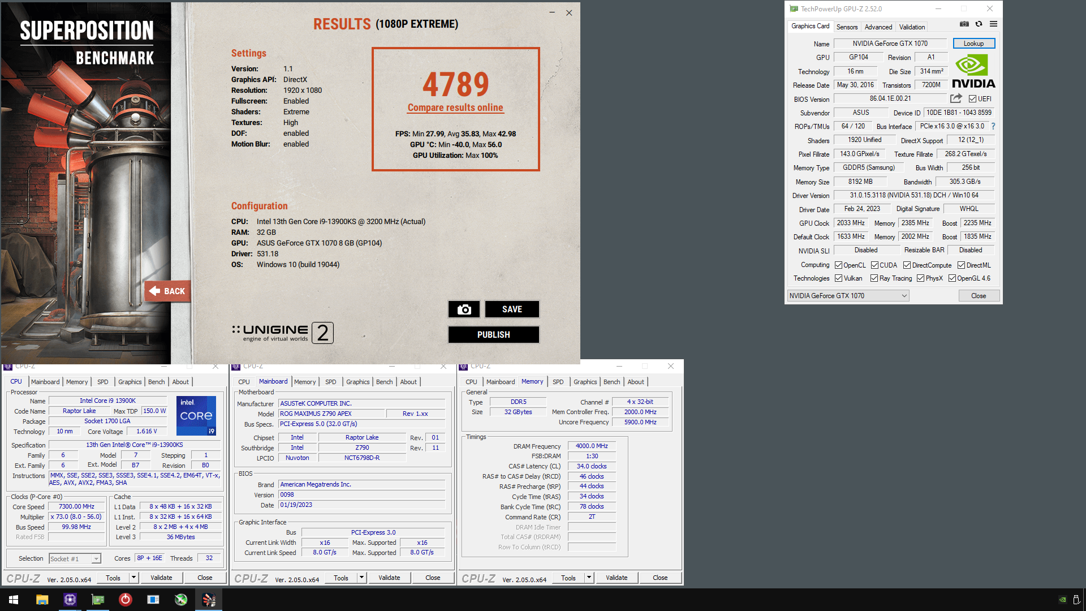This screenshot has width=1086, height=611.
Task: Open the Socket #1 selection dropdown in CPU-Z
Action: click(x=75, y=559)
